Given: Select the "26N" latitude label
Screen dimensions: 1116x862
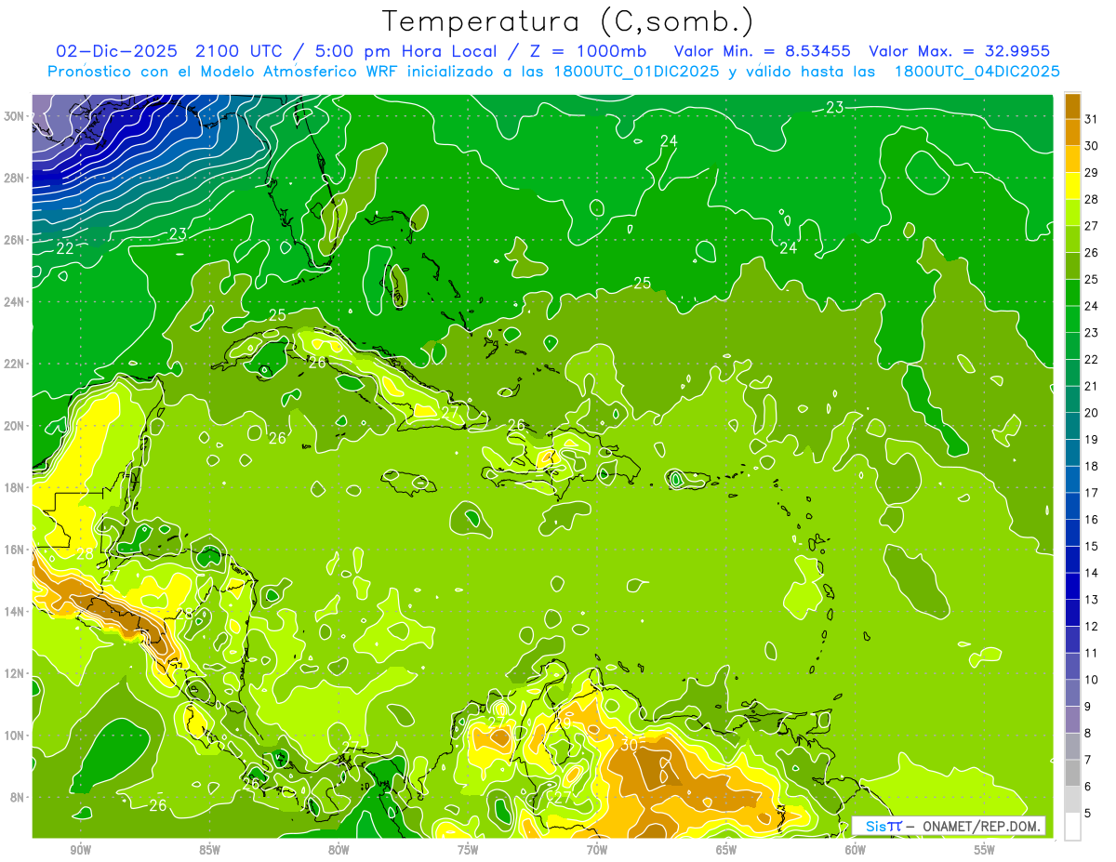Looking at the screenshot, I should 14,240.
